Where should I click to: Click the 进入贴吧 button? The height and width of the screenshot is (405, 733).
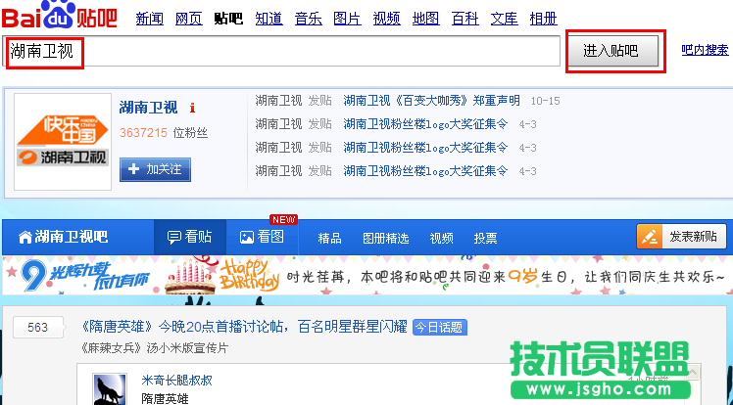tap(613, 51)
